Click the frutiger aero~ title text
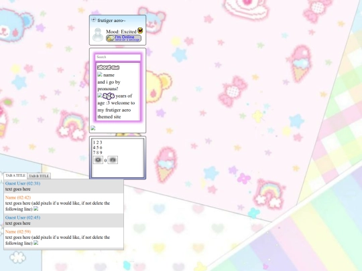The height and width of the screenshot is (271, 362). pyautogui.click(x=111, y=21)
